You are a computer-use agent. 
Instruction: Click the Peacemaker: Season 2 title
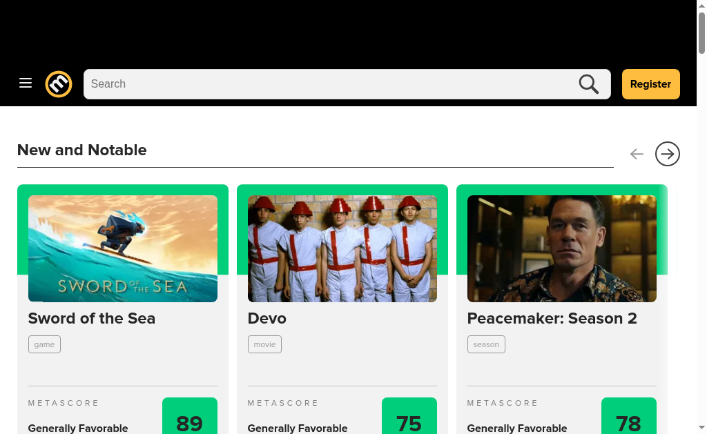[552, 319]
